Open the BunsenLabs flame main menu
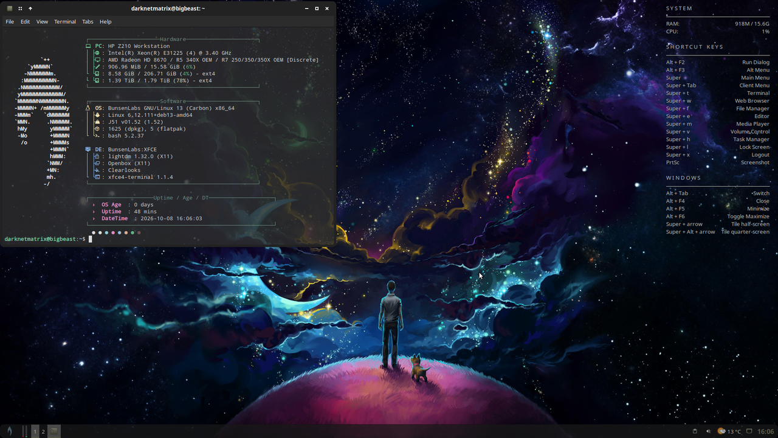Viewport: 778px width, 438px height. [x=9, y=431]
